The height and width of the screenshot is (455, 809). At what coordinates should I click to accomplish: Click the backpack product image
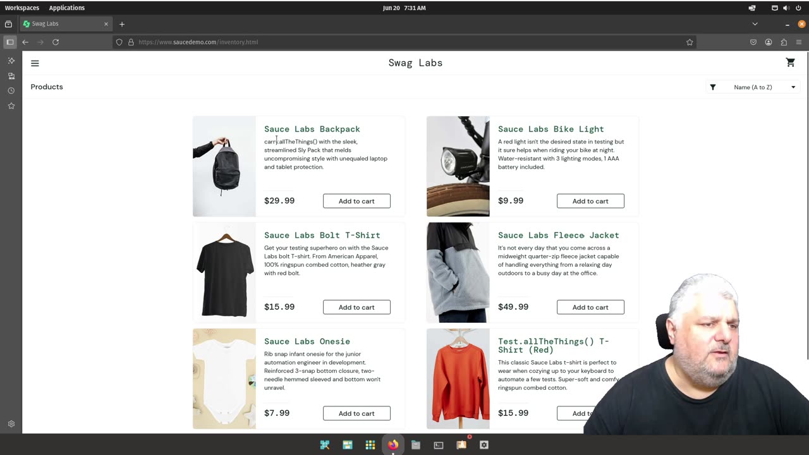pyautogui.click(x=224, y=166)
